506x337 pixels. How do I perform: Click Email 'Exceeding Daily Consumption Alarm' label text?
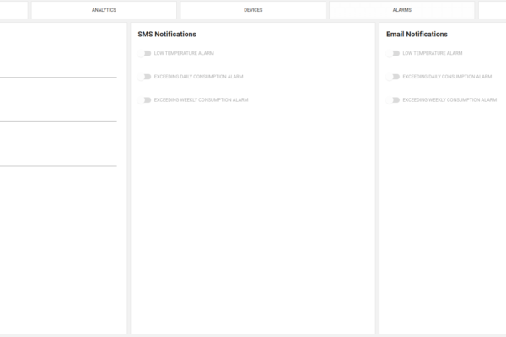pos(447,77)
